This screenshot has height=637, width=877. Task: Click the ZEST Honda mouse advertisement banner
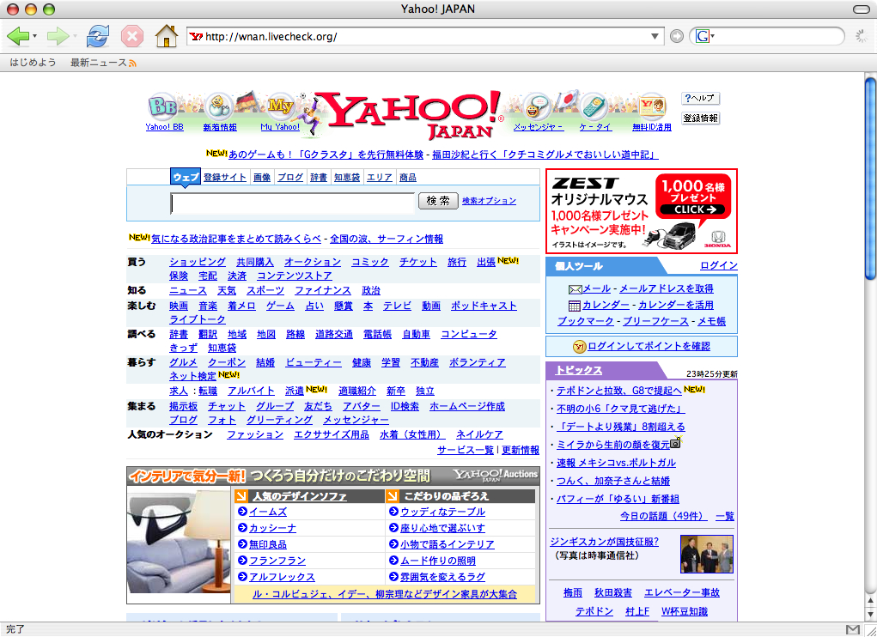tap(642, 211)
